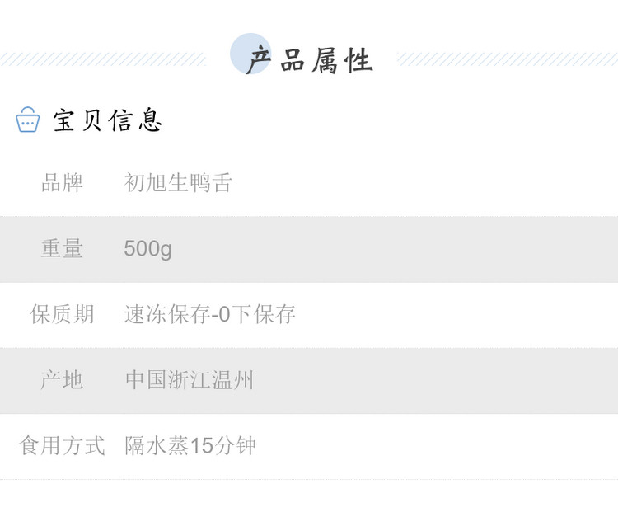
Task: Select the 初旭 brand name text
Action: tap(146, 182)
